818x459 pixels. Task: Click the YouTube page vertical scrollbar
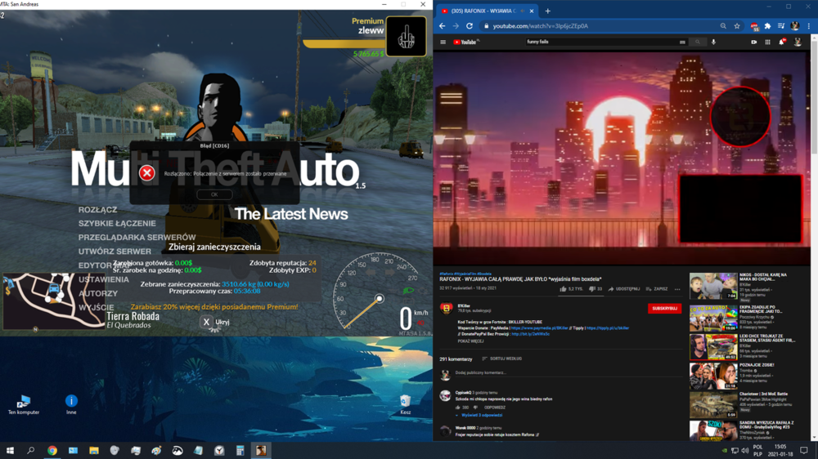point(815,237)
